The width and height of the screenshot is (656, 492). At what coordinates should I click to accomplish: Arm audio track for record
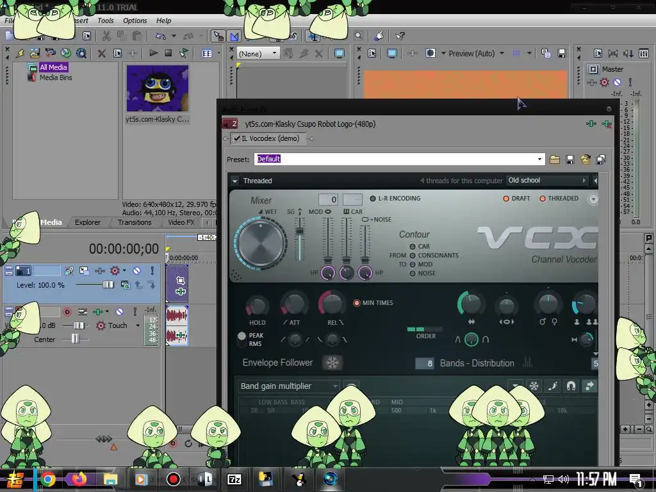pos(67,312)
